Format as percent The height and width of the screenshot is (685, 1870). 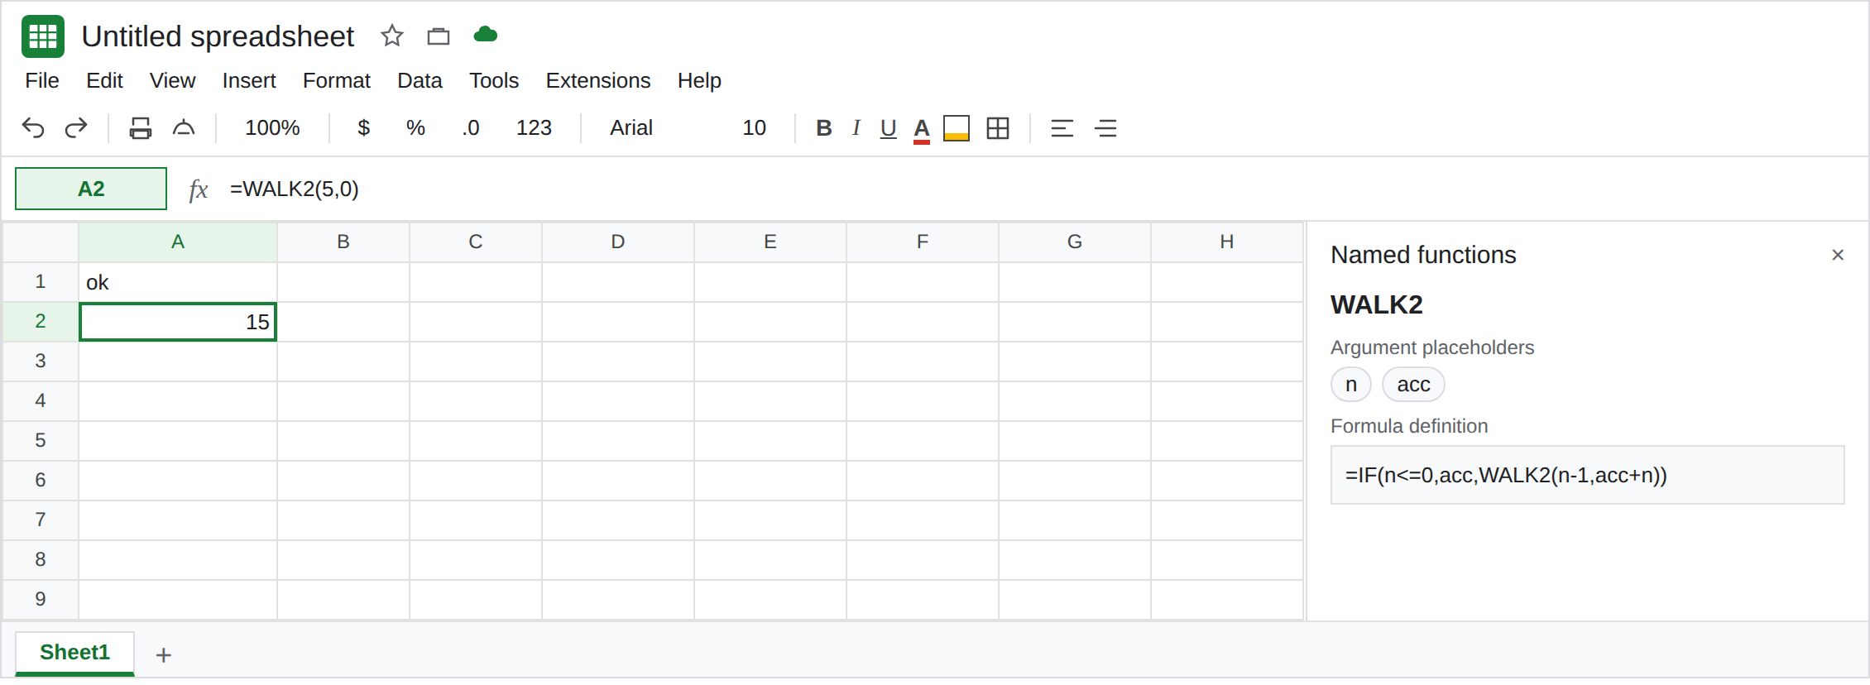click(415, 127)
